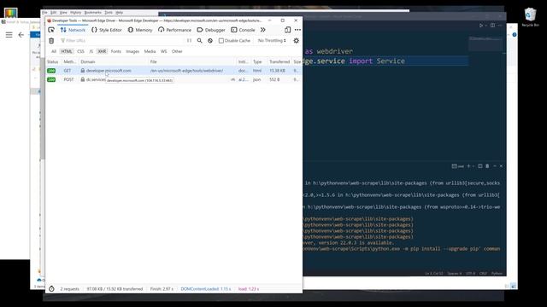
Task: Open Recycle Bin desktop icon
Action: (530, 17)
